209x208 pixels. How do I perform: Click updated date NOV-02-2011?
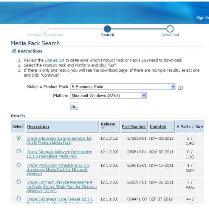click(161, 152)
